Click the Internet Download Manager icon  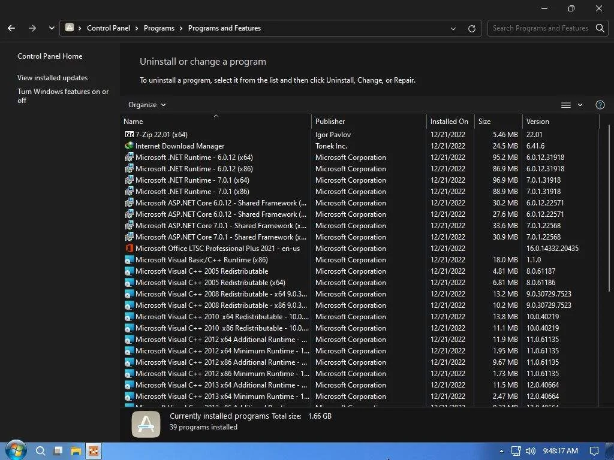pos(130,146)
